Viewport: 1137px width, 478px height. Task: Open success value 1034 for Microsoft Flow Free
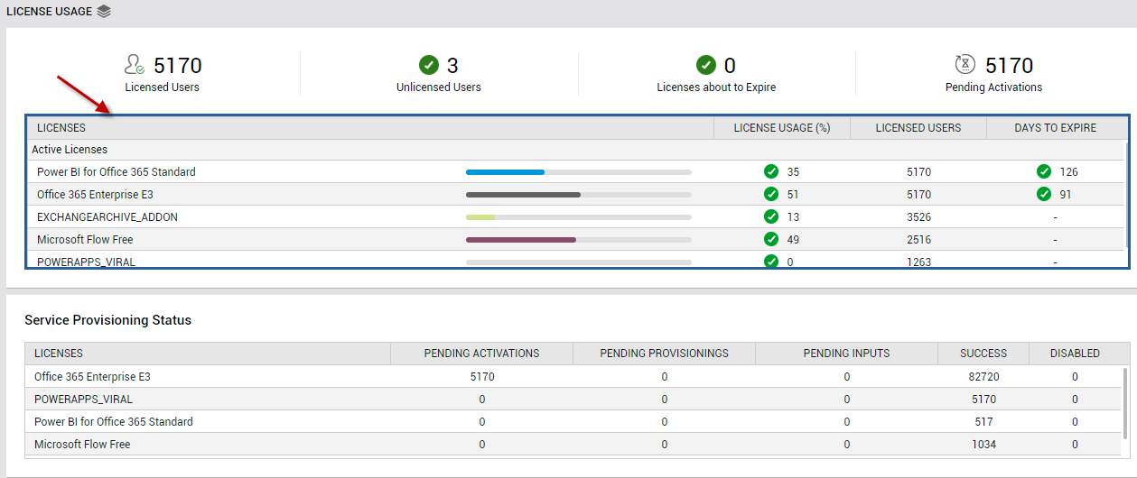pos(983,444)
